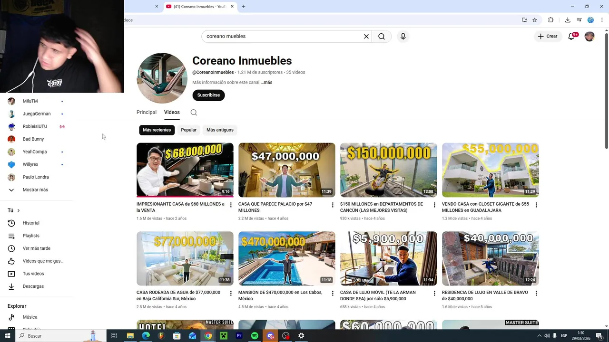Image resolution: width=609 pixels, height=342 pixels.
Task: Open the $68,000,000 house video thumbnail
Action: click(185, 170)
